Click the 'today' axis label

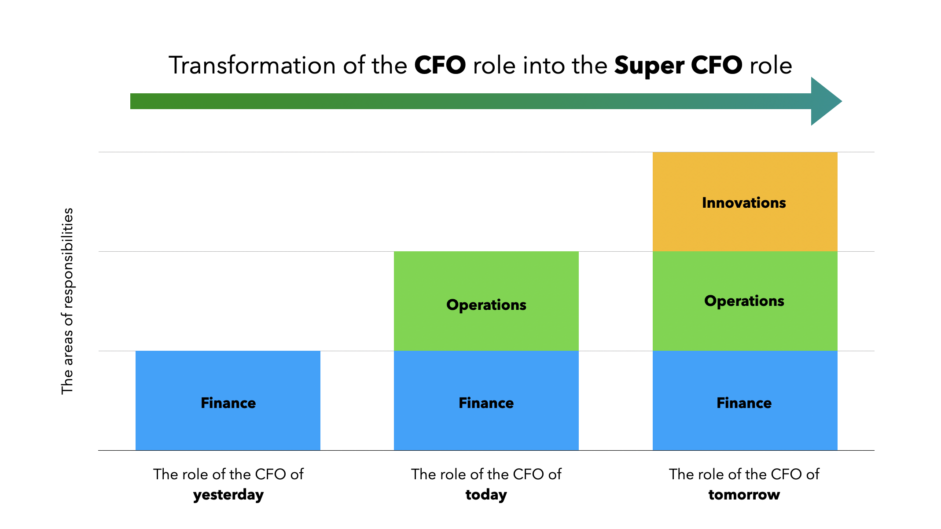coord(486,495)
